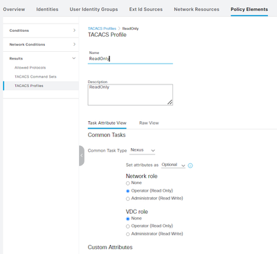Open the Common Task Type Nexus dropdown

tap(142, 150)
